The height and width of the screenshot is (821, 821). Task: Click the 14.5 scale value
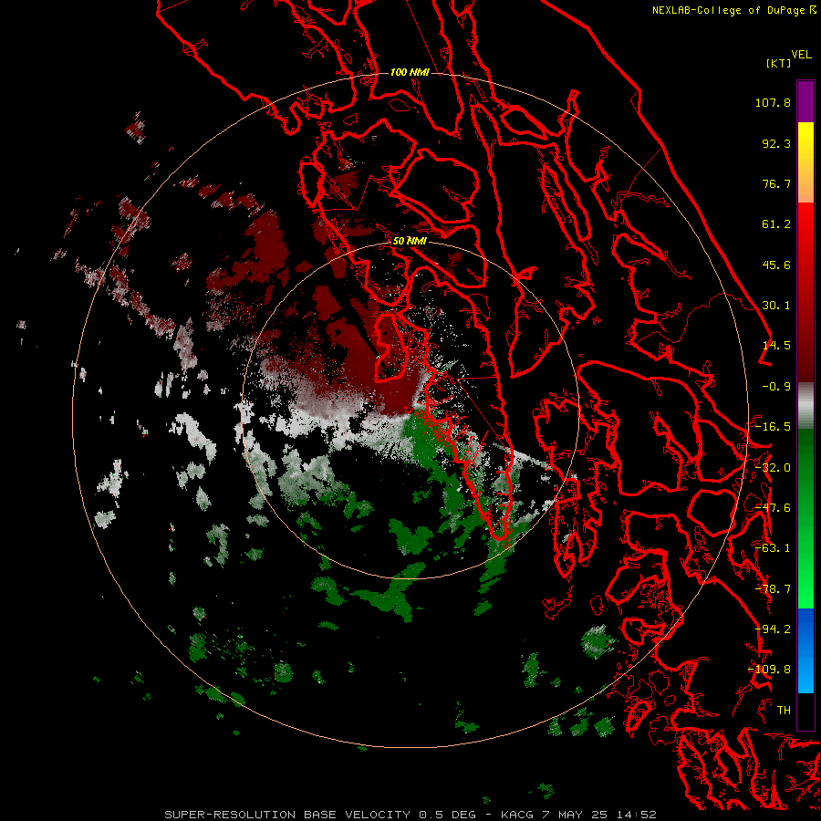pos(776,346)
